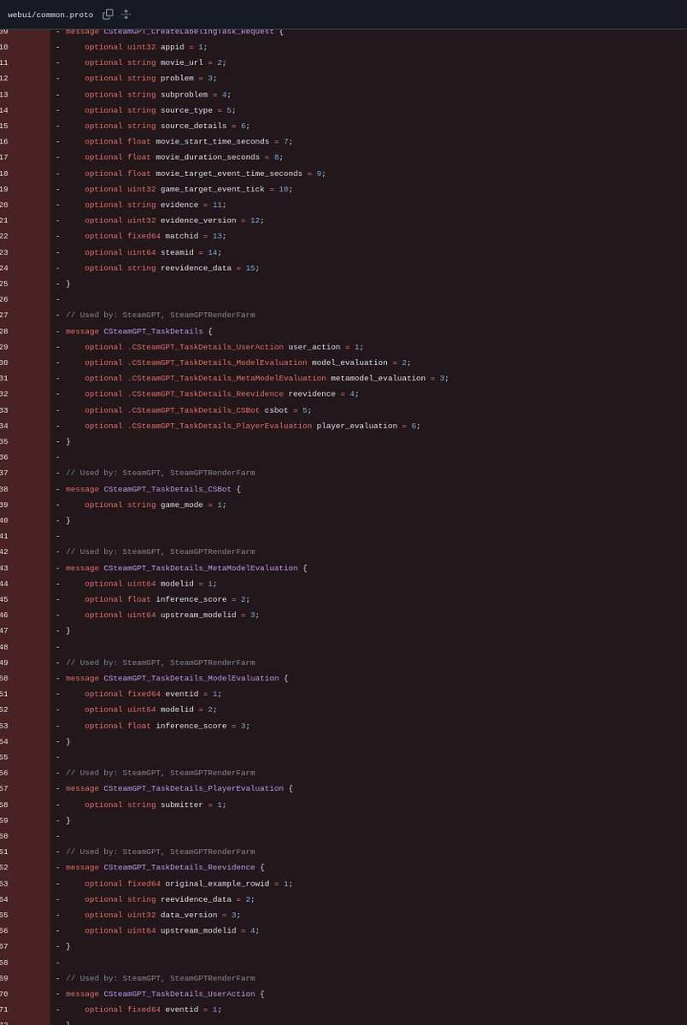Click the 'optional uint32 data_version = 3' line
This screenshot has width=687, height=1025.
pos(162,916)
